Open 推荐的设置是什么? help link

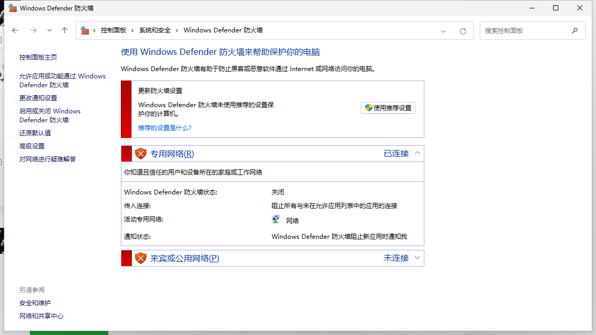coord(165,128)
